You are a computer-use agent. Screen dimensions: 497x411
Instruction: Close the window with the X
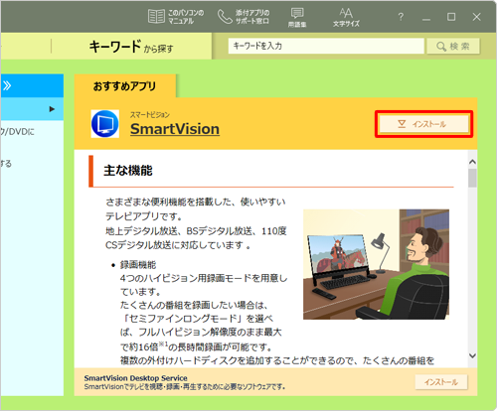[x=476, y=17]
